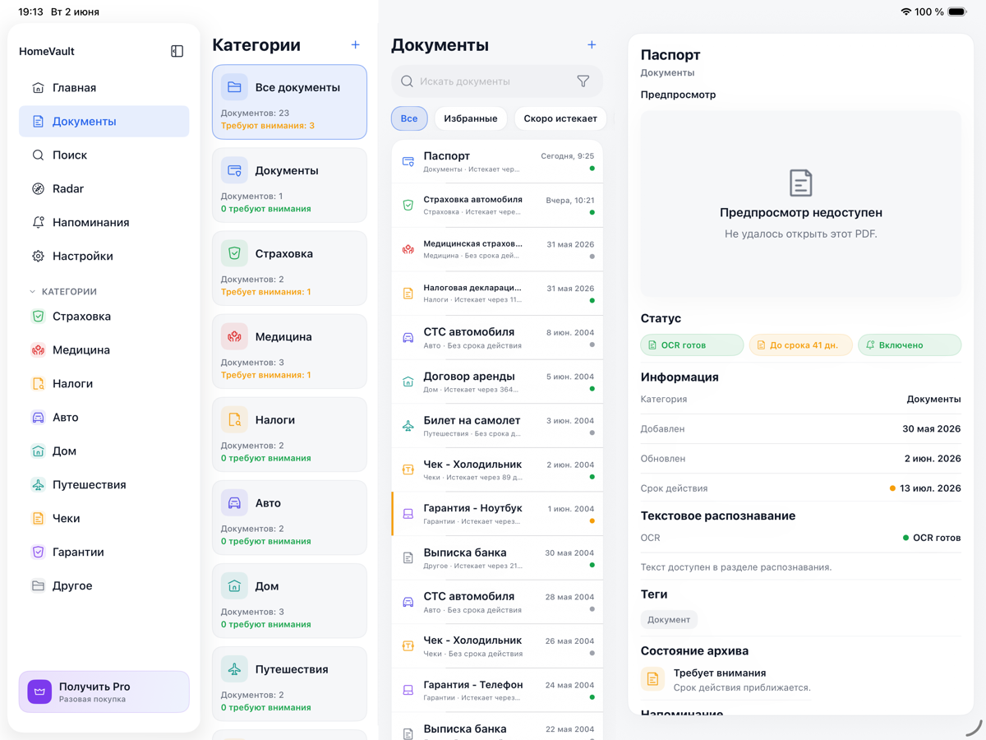Click the До срока 41 дн. chip
Screen dimensions: 986x740
click(x=800, y=345)
